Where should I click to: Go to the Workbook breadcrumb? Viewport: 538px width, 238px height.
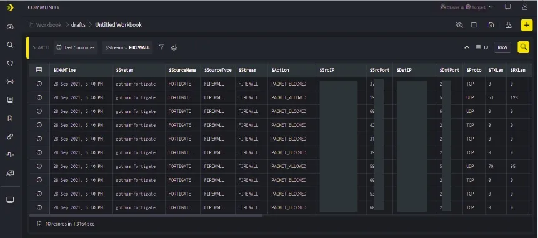45,25
